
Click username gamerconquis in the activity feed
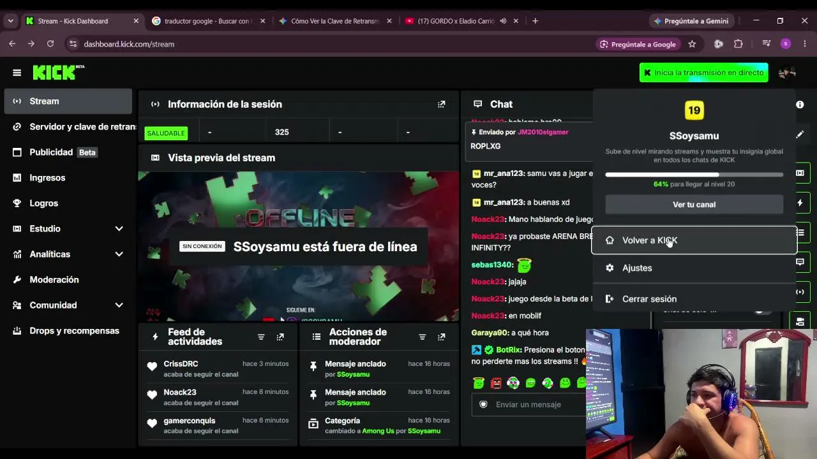190,421
